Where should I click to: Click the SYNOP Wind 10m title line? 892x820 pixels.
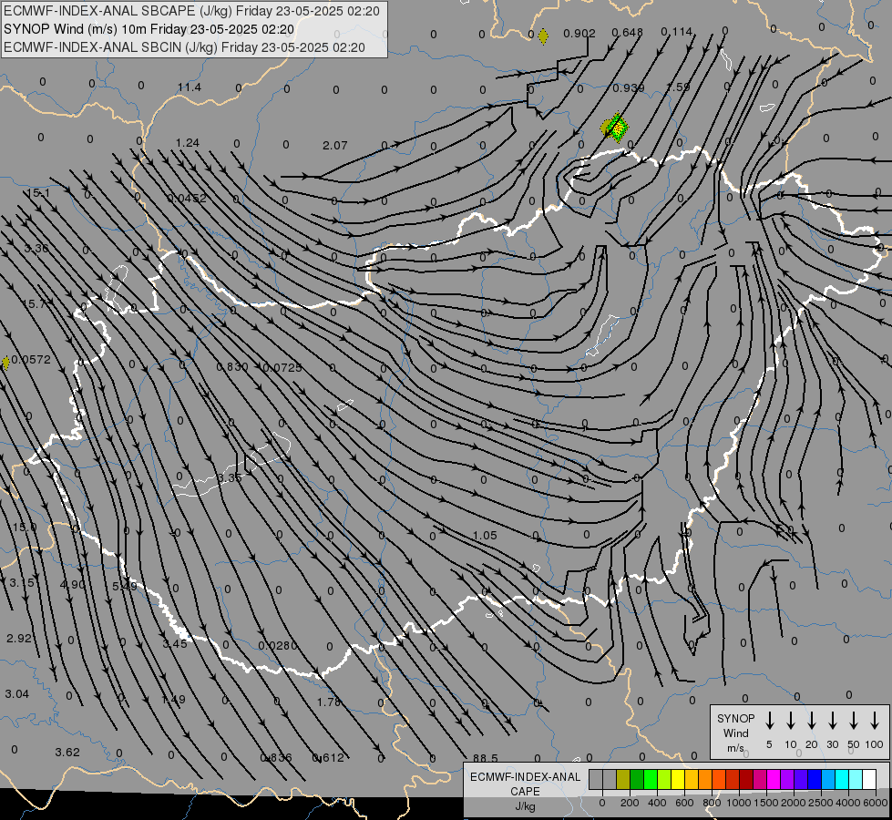(x=149, y=29)
